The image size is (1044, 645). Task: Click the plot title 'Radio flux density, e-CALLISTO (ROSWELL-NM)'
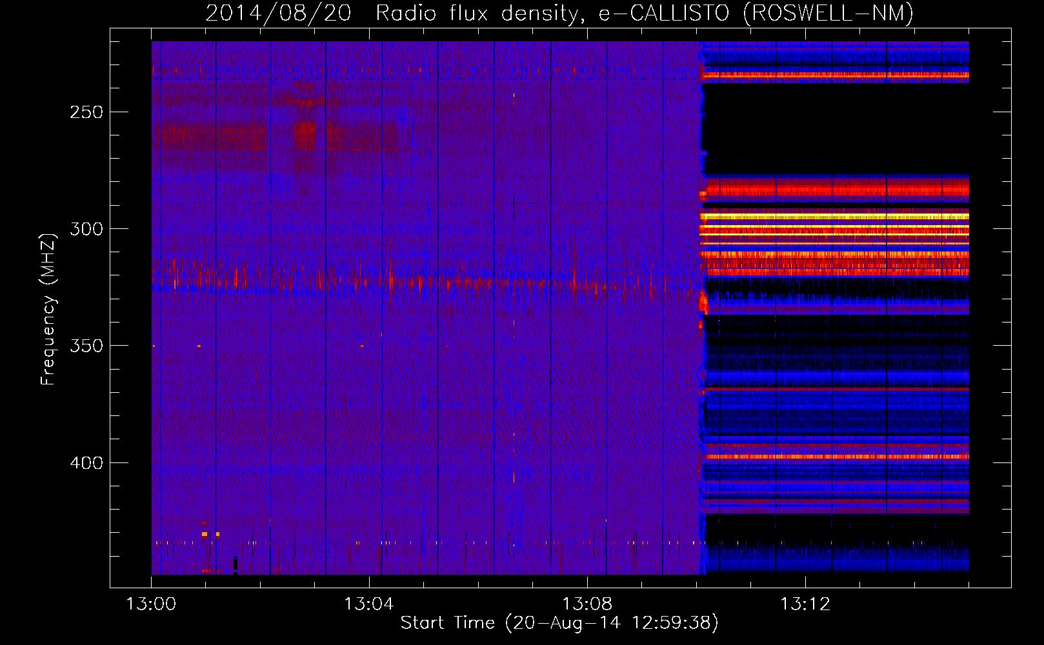tap(645, 13)
